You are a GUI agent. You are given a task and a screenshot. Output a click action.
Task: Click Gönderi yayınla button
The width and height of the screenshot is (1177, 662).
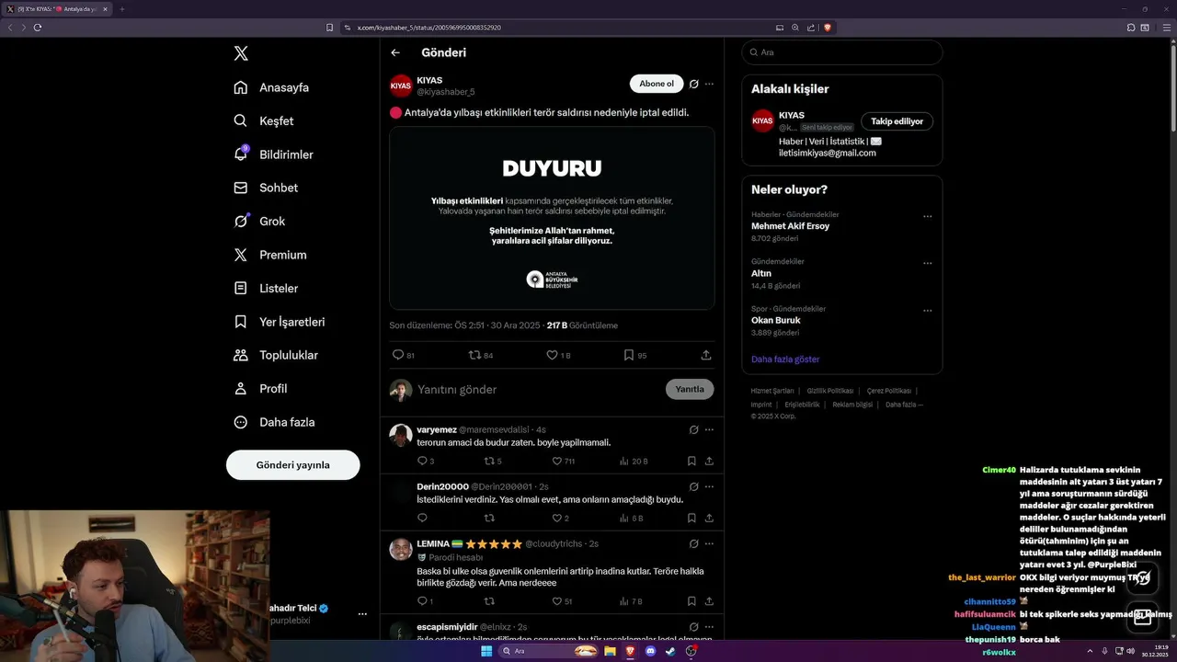(292, 464)
